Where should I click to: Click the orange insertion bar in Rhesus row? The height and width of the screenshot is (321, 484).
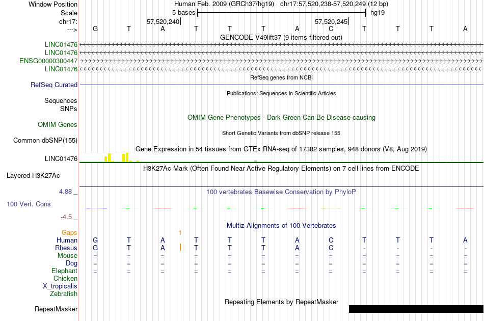(x=180, y=247)
